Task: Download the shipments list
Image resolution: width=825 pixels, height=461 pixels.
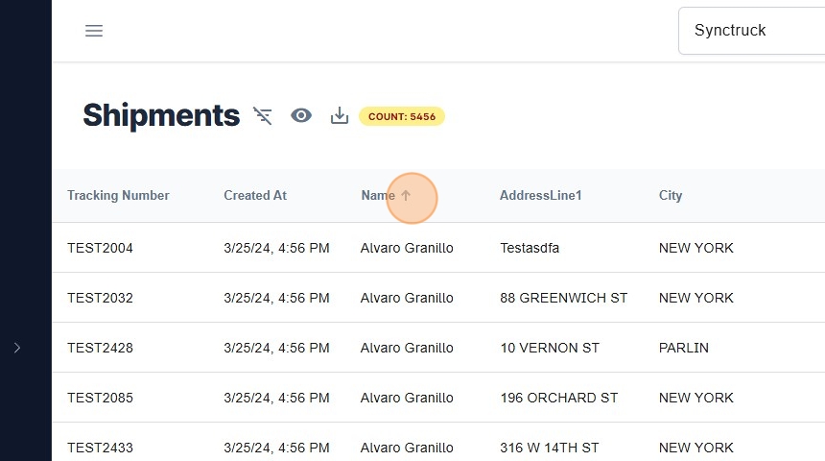Action: (339, 116)
